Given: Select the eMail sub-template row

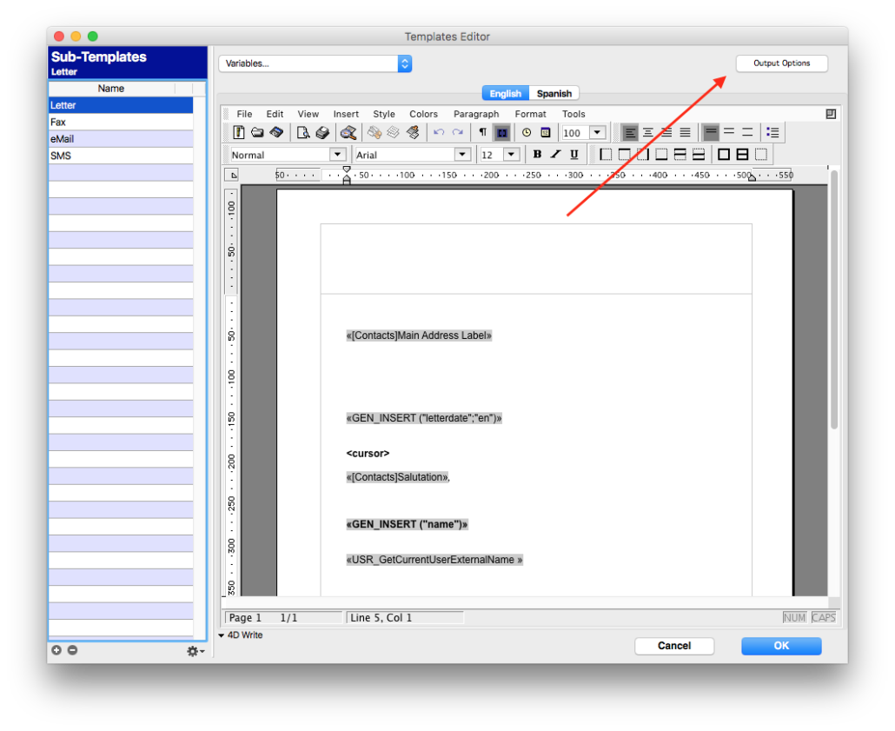Looking at the screenshot, I should (121, 139).
